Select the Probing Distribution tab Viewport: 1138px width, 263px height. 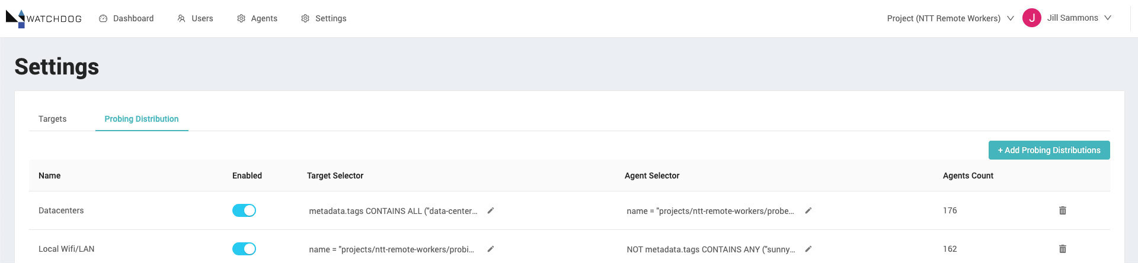pos(142,119)
